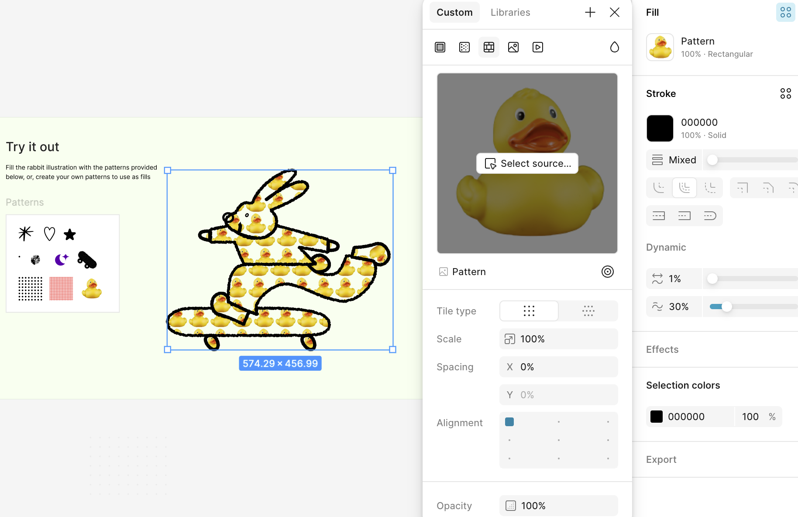Select the center alignment point
The image size is (798, 517).
(x=559, y=440)
